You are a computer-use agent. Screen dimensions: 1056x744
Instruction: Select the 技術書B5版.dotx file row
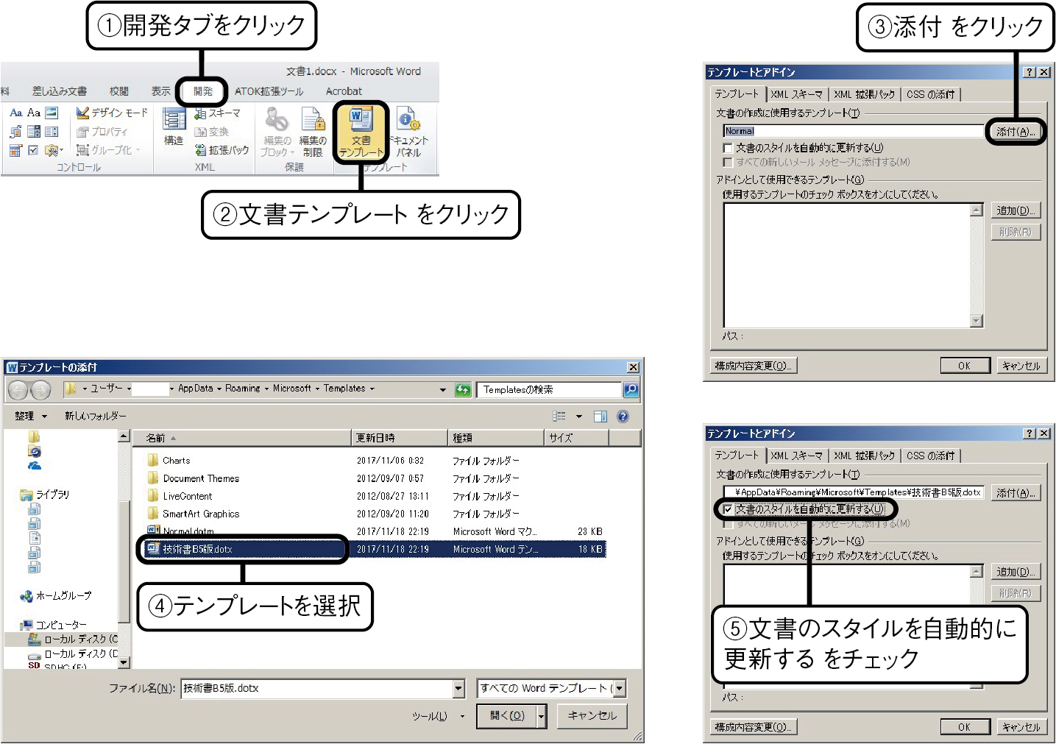pos(375,549)
